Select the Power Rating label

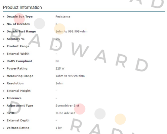point(17,68)
